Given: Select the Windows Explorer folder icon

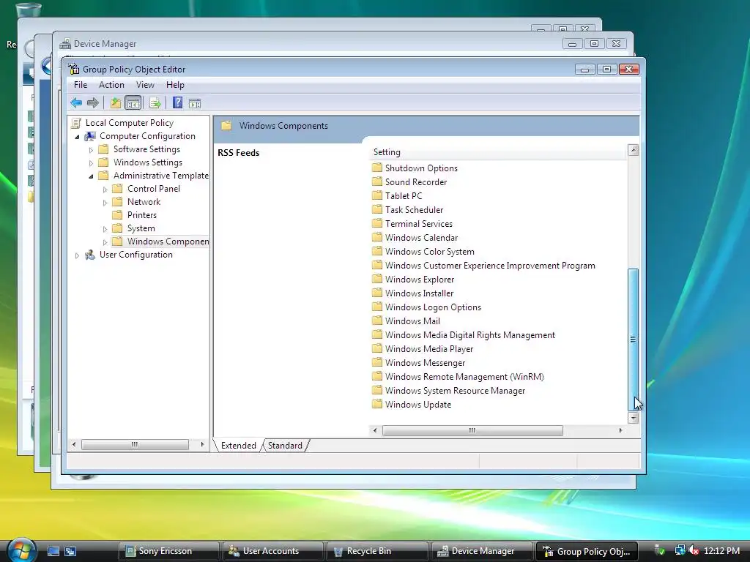Looking at the screenshot, I should [377, 279].
